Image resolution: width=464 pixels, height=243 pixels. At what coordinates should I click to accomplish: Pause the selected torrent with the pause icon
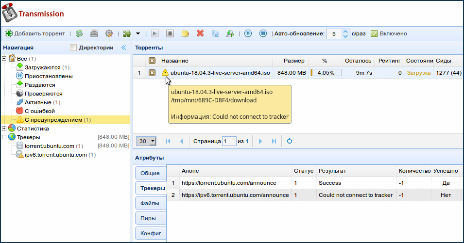(170, 33)
